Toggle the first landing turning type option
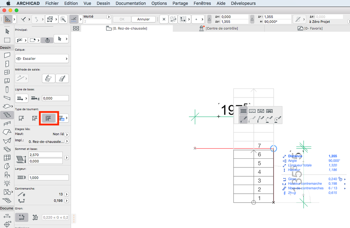Image resolution: width=350 pixels, height=228 pixels. coord(21,118)
